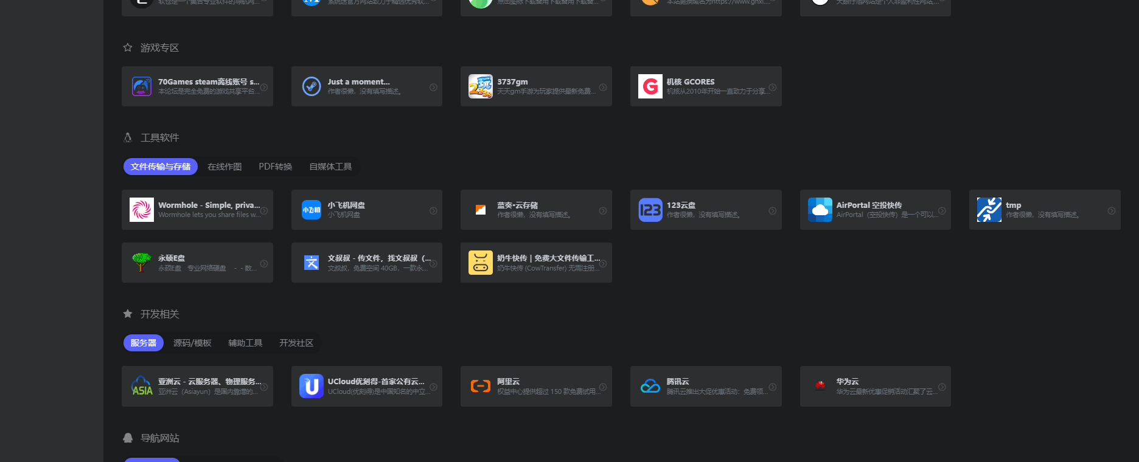Viewport: 1139px width, 462px height.
Task: Open the 蓝奏云存储 orange icon
Action: point(481,210)
